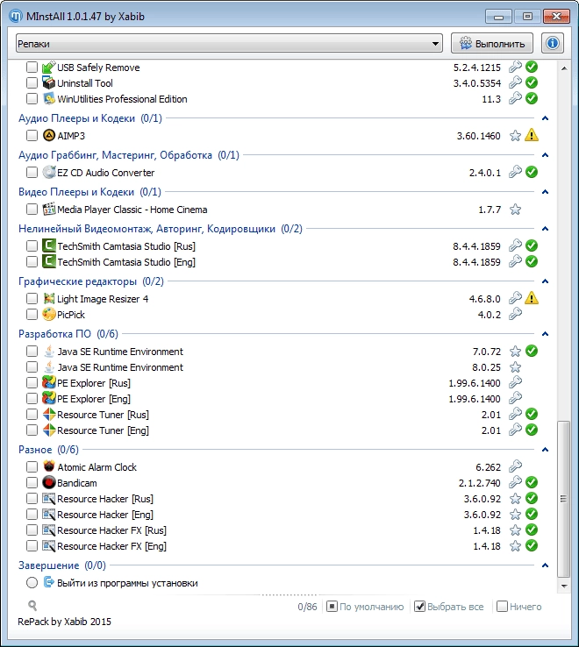Click the RePack by Xabib 2015 text
The width and height of the screenshot is (579, 647).
pos(64,622)
